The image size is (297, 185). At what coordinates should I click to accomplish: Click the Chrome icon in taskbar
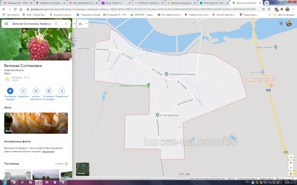coord(39,182)
